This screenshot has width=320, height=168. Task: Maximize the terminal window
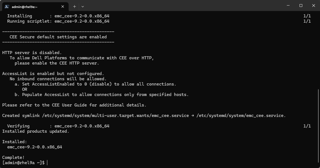(x=301, y=6)
